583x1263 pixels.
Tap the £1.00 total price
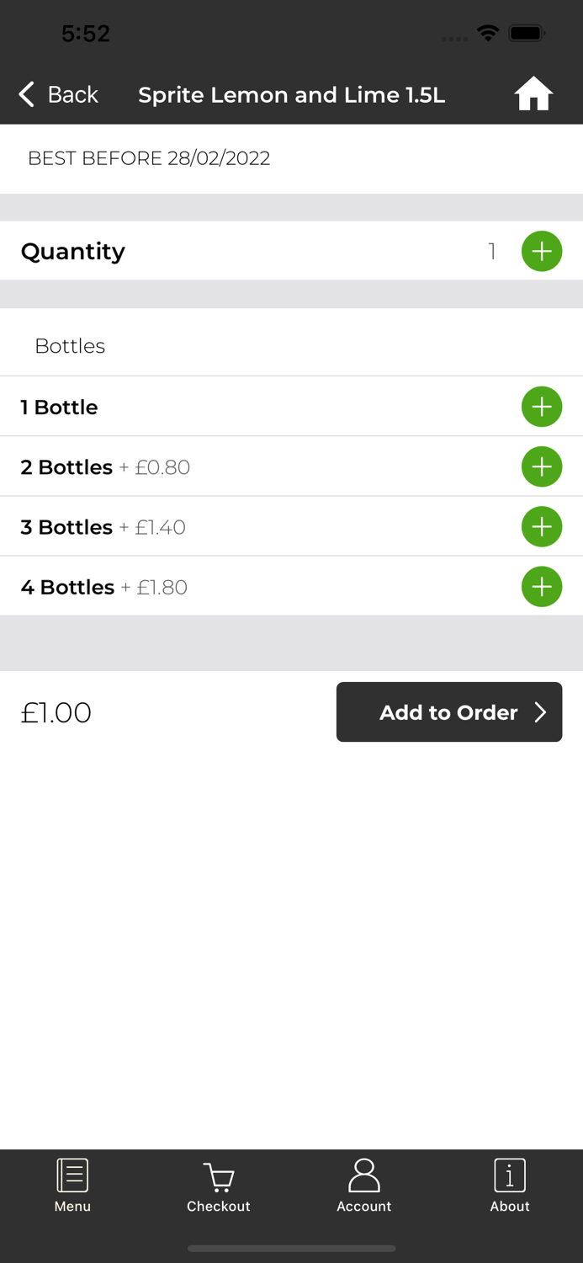(x=56, y=712)
